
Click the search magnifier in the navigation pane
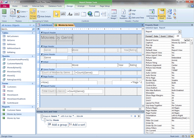click(x=33, y=29)
